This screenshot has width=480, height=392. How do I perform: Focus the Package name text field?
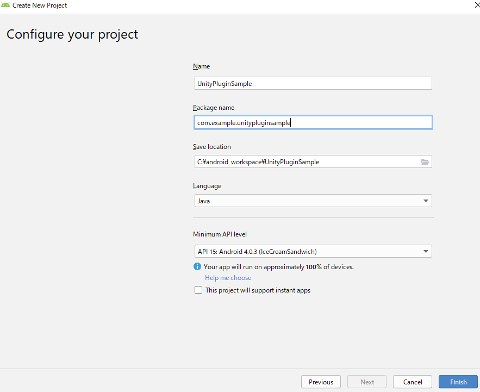point(313,122)
